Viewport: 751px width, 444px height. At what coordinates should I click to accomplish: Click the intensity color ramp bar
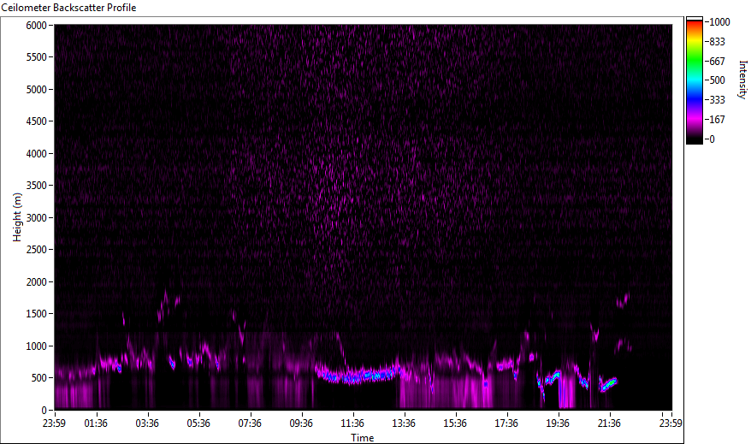tap(694, 80)
